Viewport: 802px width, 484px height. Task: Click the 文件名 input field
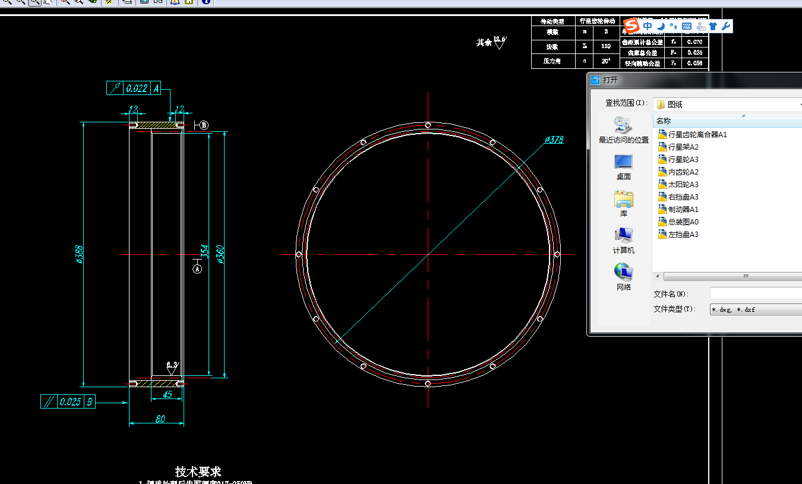(756, 293)
